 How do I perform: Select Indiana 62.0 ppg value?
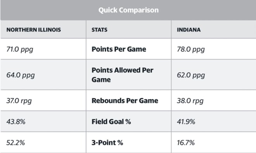(x=191, y=75)
